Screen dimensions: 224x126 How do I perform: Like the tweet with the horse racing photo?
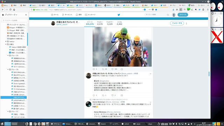112,69
